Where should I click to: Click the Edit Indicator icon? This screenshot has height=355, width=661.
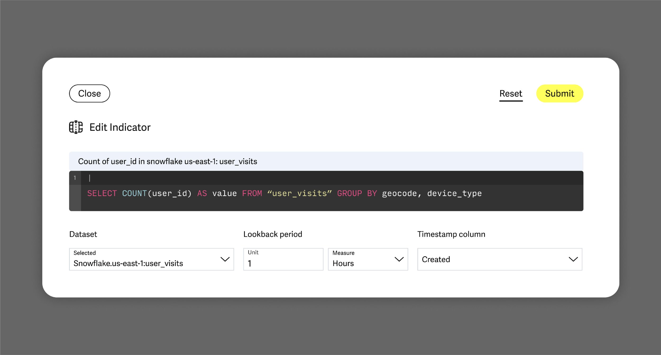76,127
